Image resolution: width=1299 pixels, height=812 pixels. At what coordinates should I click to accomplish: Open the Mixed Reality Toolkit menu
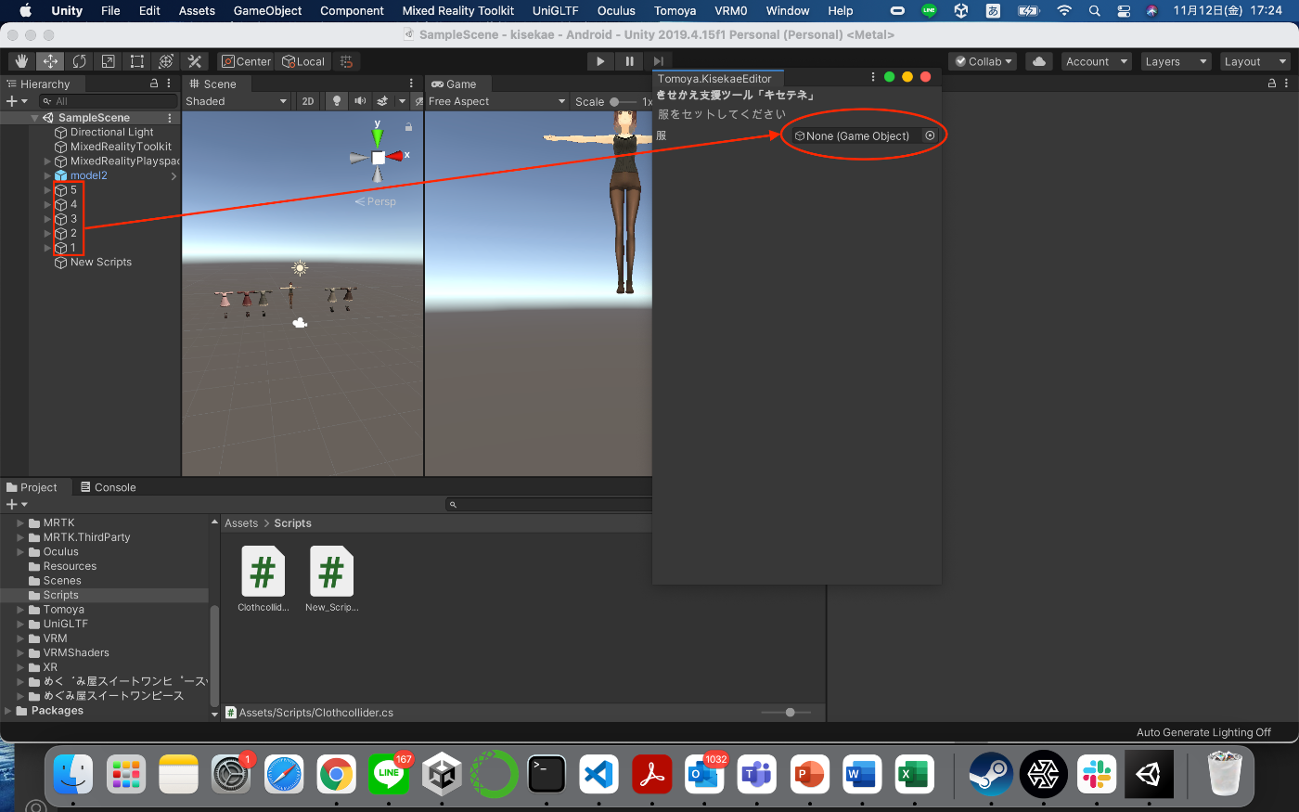tap(458, 10)
